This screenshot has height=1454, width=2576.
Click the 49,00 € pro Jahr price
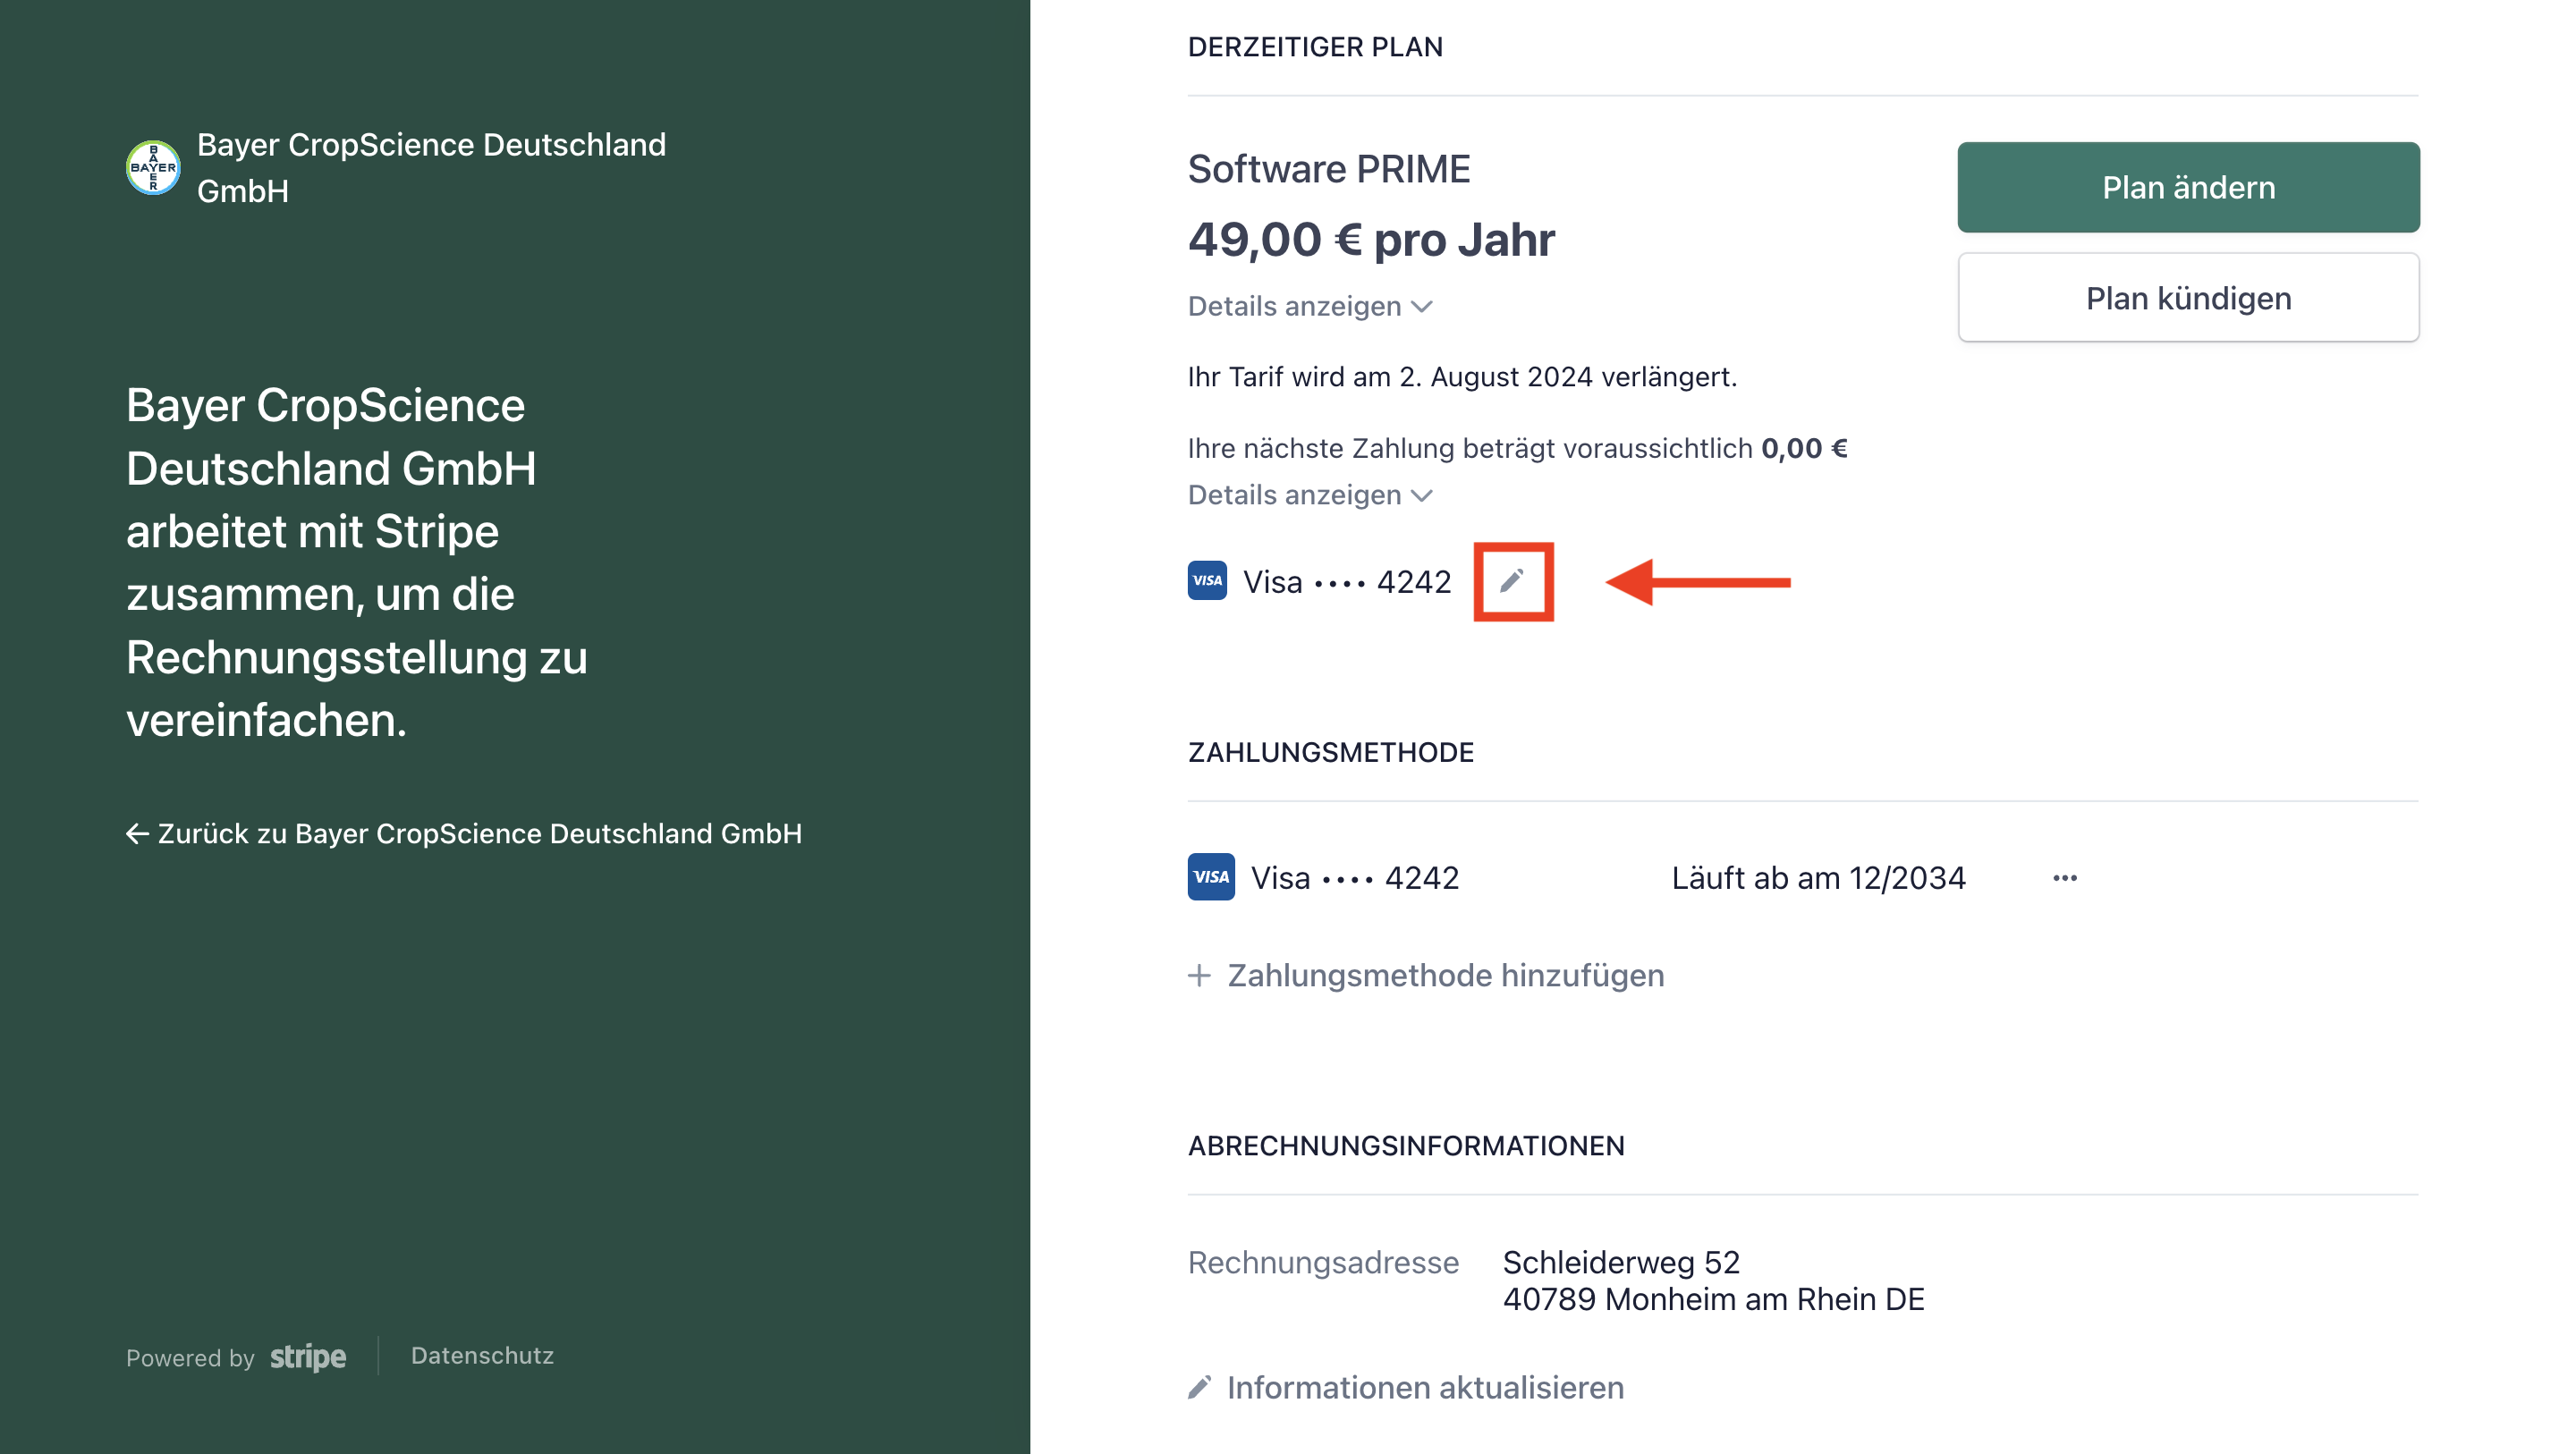1371,240
